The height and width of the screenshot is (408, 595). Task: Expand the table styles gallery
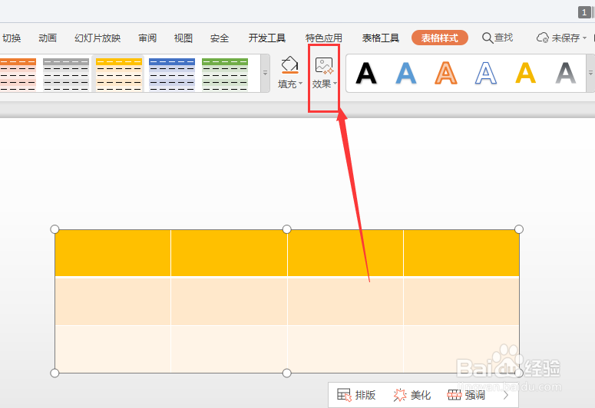(265, 73)
